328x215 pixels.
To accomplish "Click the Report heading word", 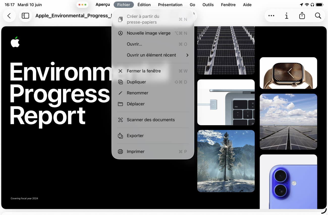I will pos(47,116).
